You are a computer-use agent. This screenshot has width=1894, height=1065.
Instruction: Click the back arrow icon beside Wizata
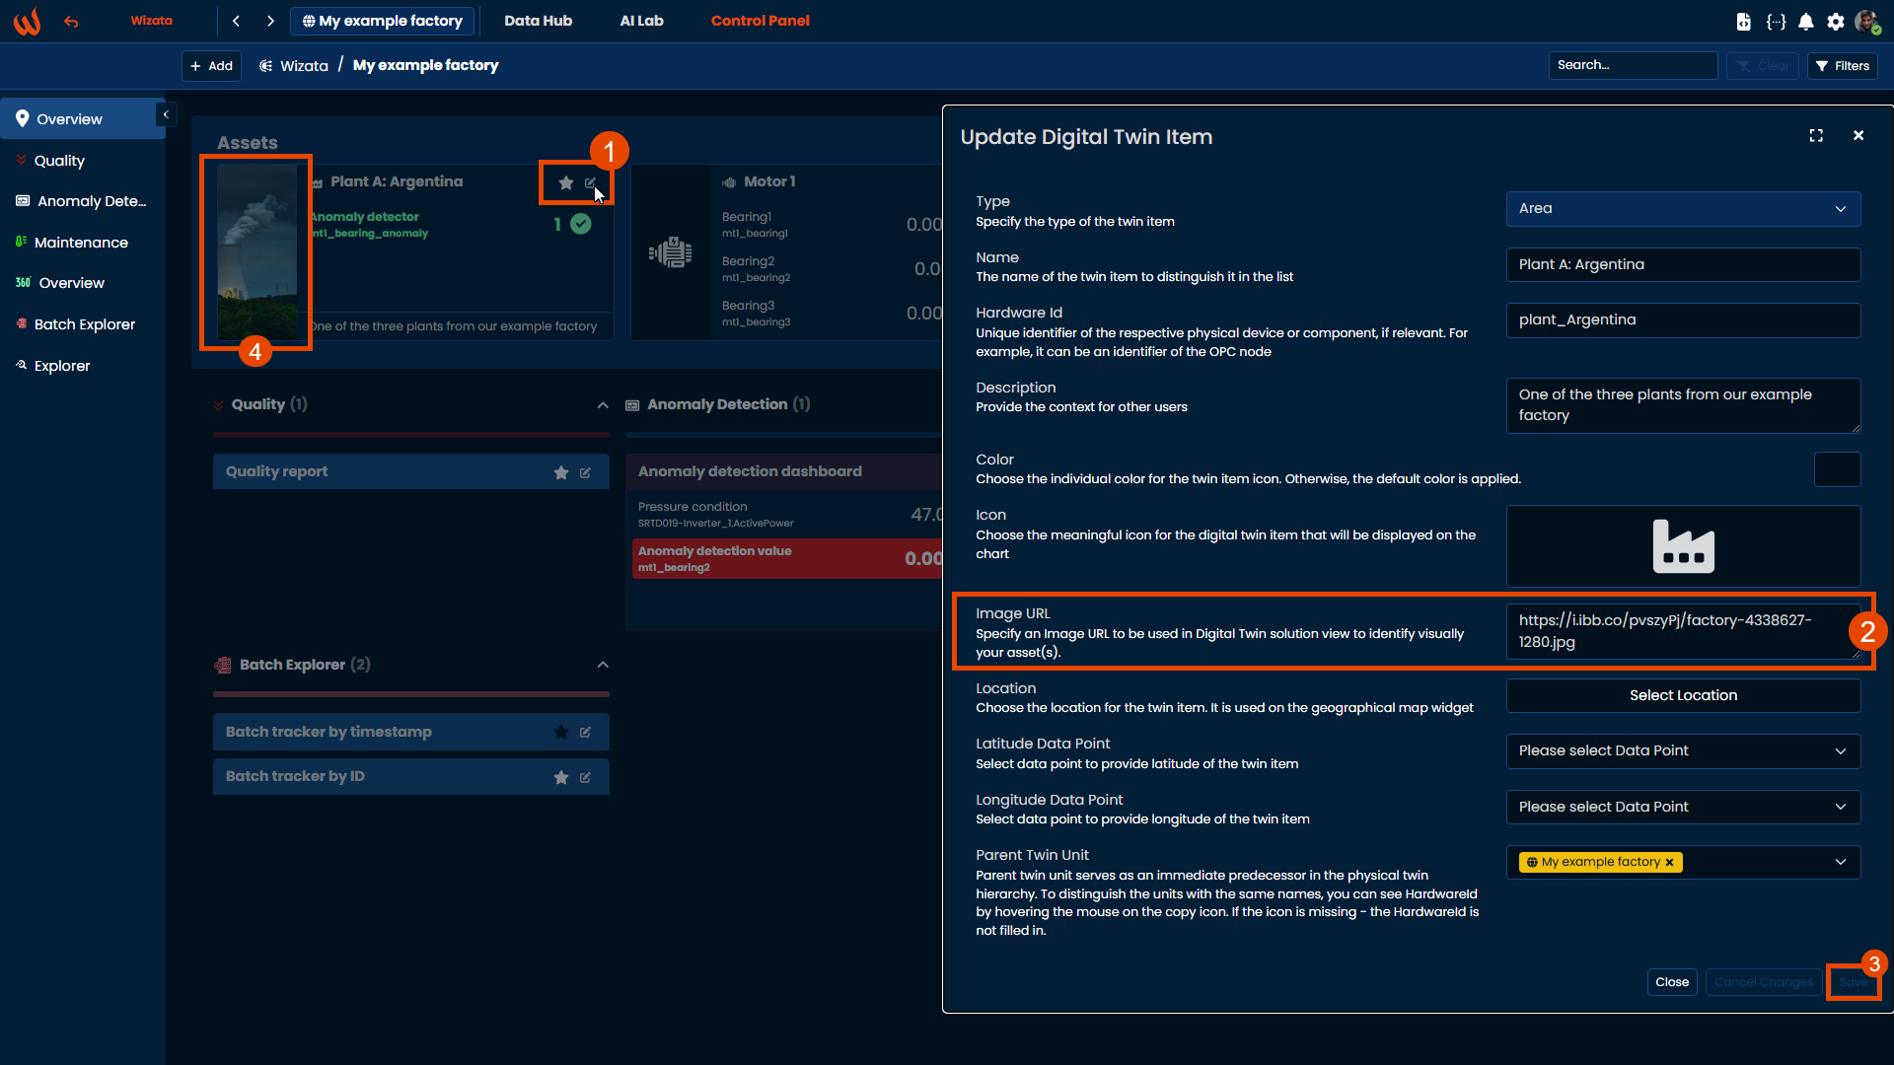[x=71, y=22]
